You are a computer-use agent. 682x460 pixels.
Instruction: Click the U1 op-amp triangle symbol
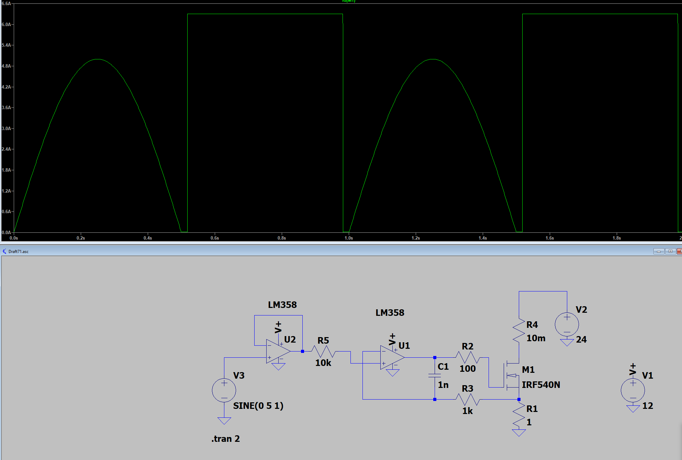392,357
